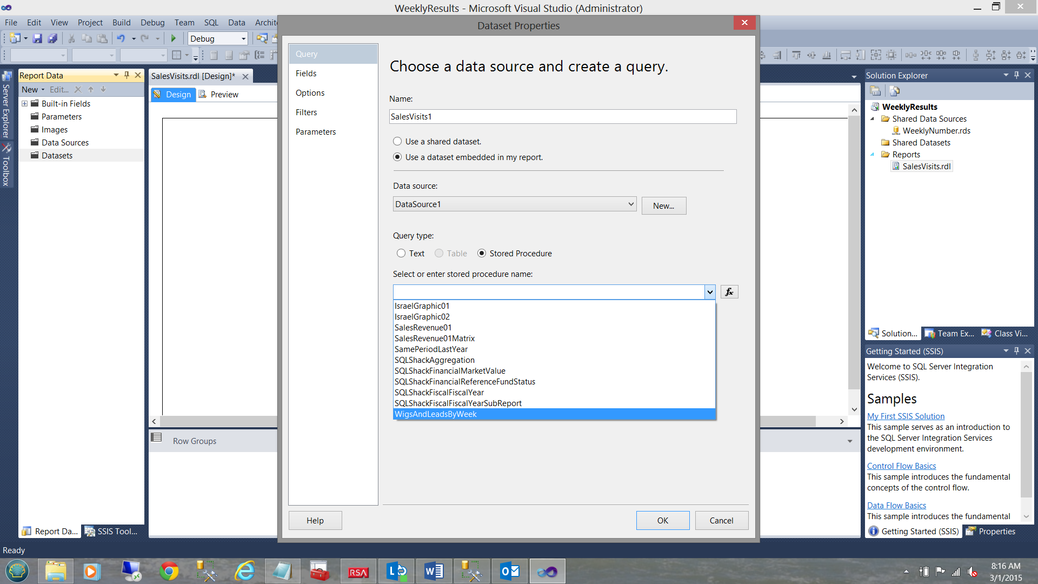Collapse the stored procedure name dropdown arrow
Image resolution: width=1038 pixels, height=584 pixels.
709,292
